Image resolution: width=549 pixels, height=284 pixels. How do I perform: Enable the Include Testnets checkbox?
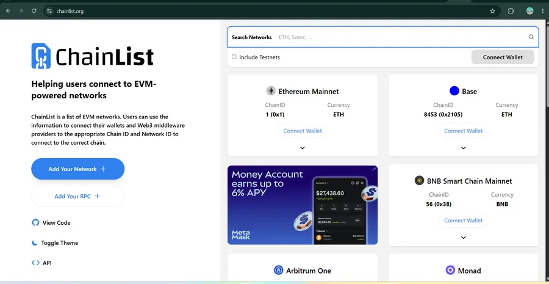(x=234, y=57)
